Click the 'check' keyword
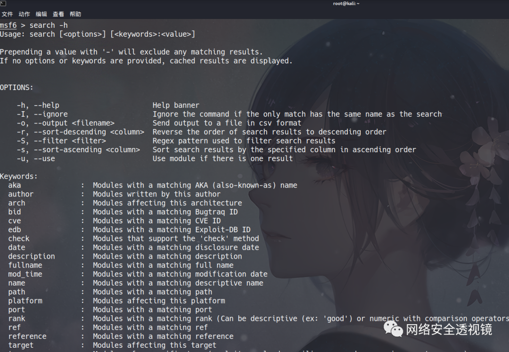Viewport: 509px width, 352px height. (19, 238)
